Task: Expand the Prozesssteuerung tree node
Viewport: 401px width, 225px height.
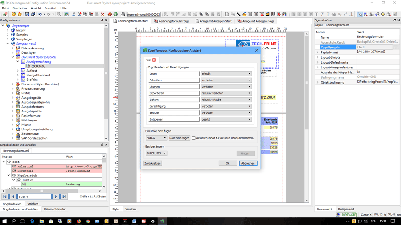Action: 13,89
